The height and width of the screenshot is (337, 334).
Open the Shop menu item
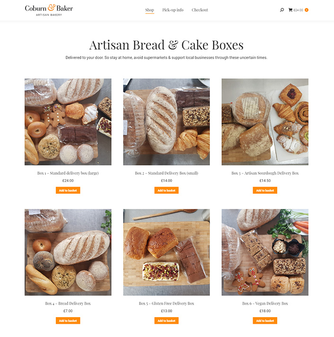pos(149,10)
